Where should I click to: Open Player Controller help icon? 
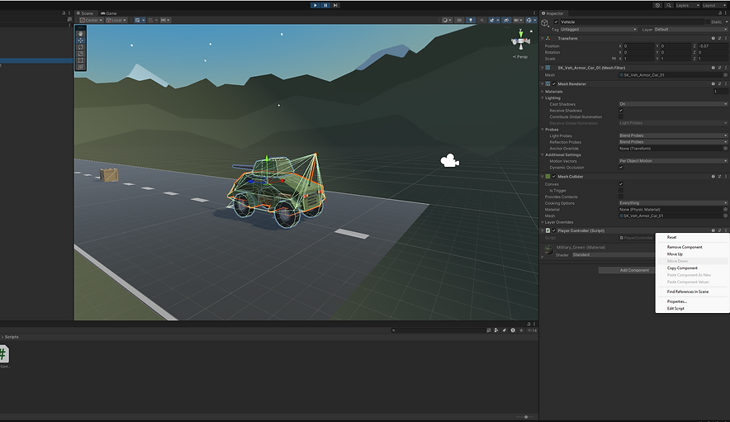click(713, 230)
